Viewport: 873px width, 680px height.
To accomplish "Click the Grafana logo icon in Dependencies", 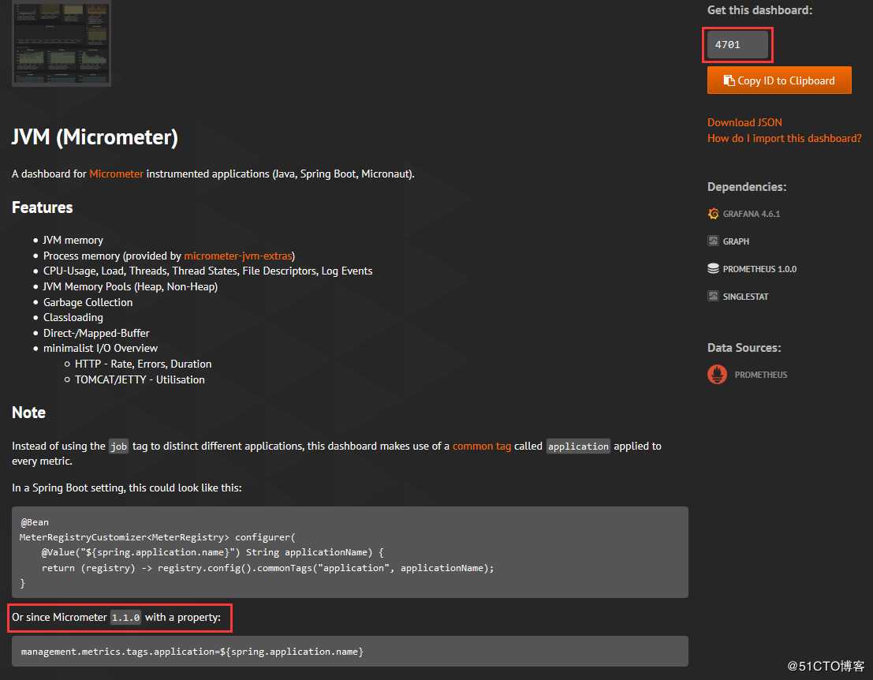I will pos(713,213).
